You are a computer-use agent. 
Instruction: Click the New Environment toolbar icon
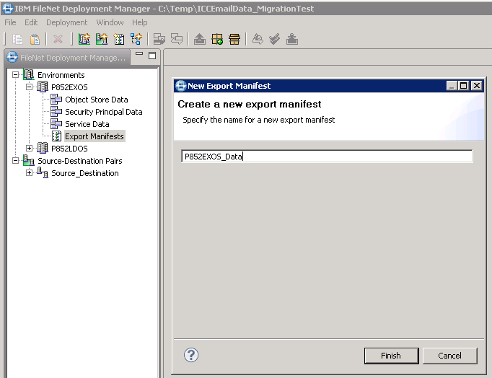coord(84,39)
